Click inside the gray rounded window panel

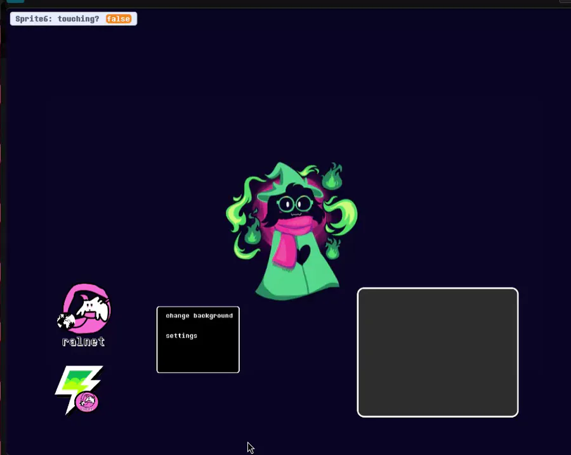coord(438,352)
